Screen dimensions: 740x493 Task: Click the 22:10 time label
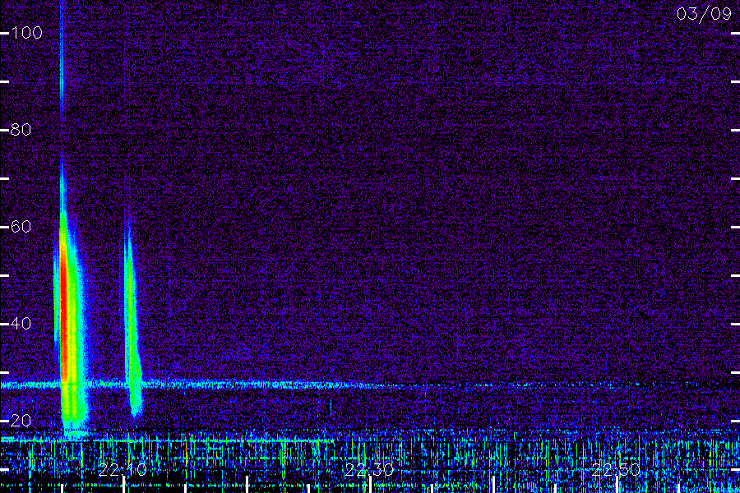pos(123,470)
